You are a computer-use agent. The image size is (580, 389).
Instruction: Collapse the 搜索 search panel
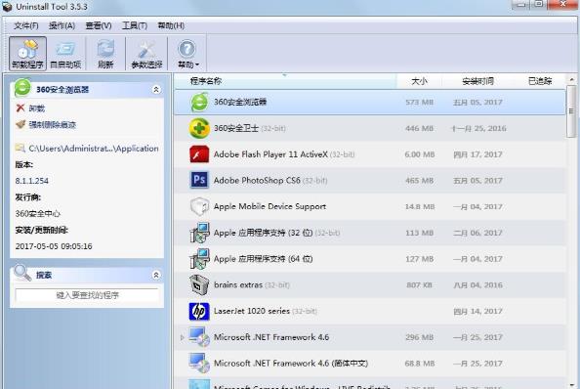[x=156, y=275]
